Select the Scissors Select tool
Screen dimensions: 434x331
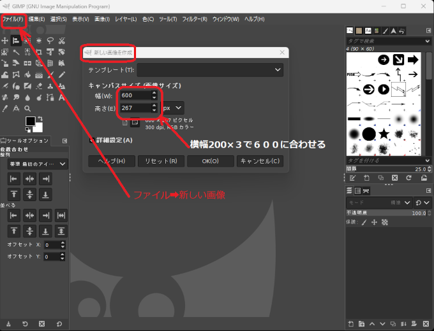coord(61,41)
